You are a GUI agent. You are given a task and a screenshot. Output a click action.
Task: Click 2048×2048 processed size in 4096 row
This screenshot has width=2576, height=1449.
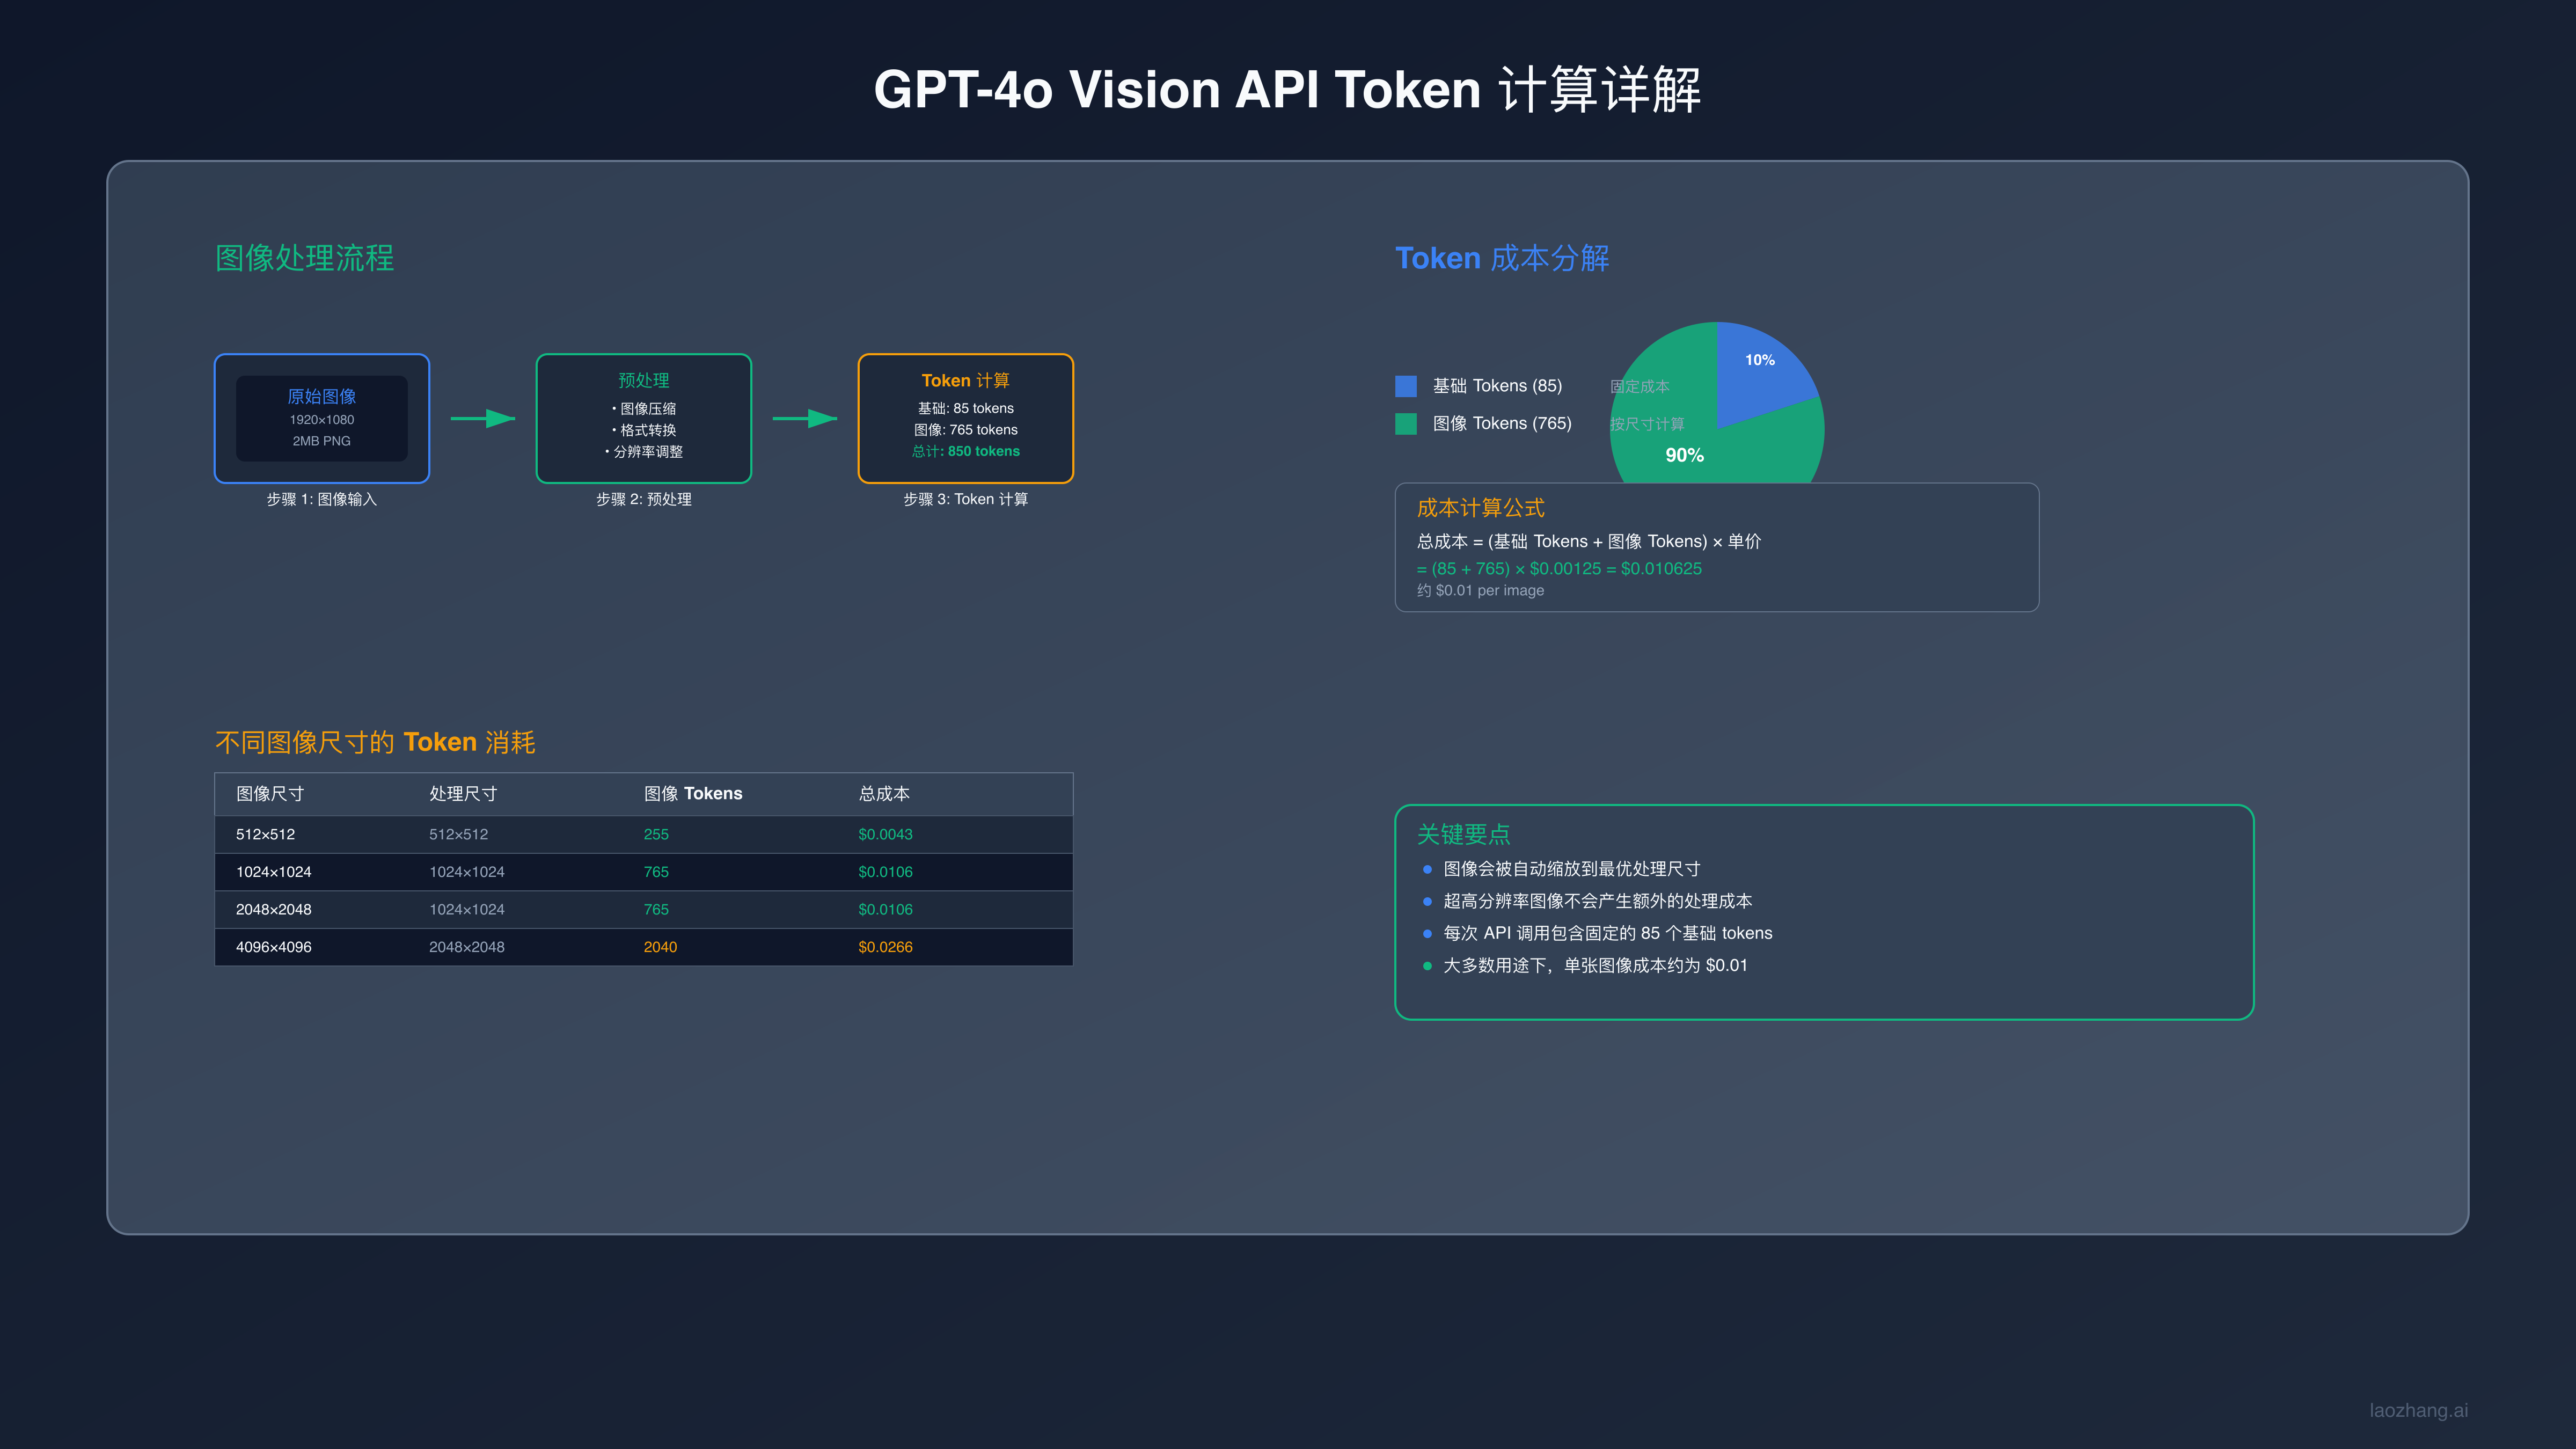466,947
